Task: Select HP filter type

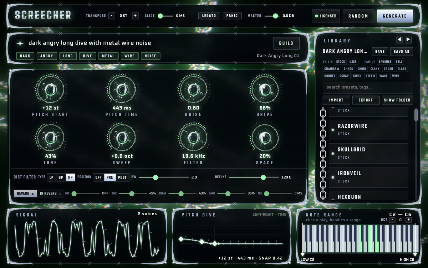Action: pos(70,177)
